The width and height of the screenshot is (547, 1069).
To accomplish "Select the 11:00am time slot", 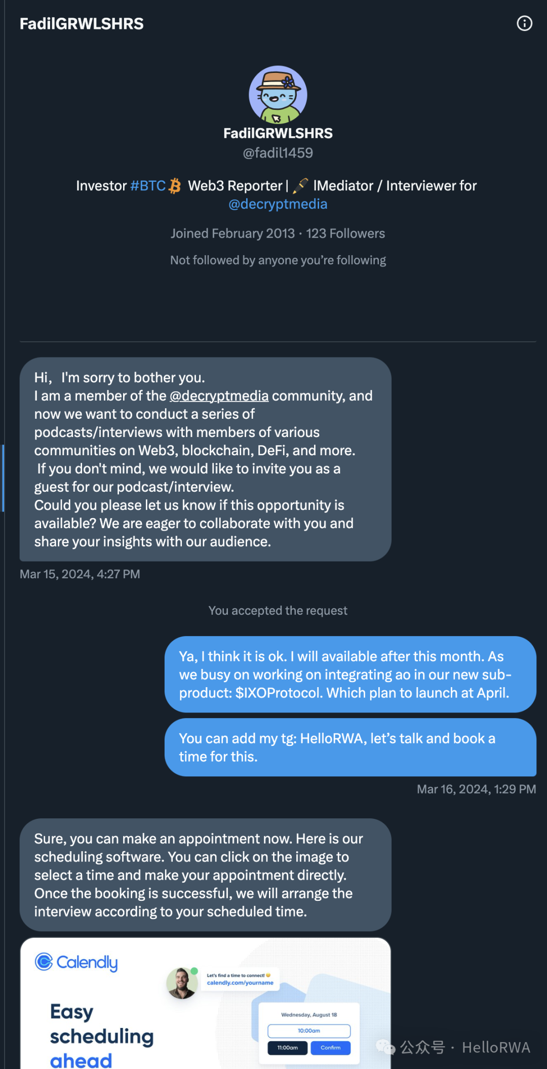I will [x=287, y=1048].
